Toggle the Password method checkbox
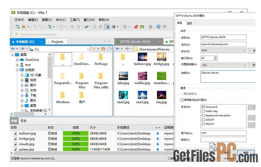 (x=203, y=107)
